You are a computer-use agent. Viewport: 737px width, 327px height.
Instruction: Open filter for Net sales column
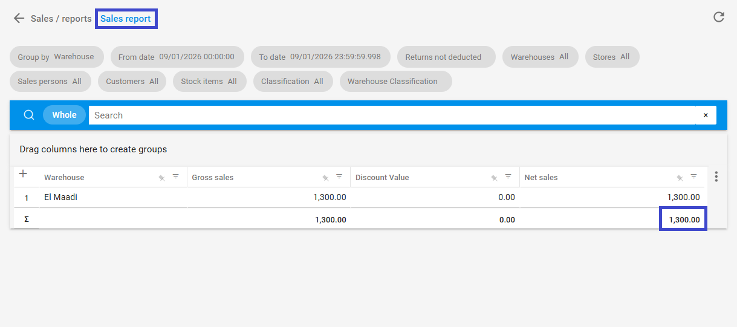tap(693, 176)
